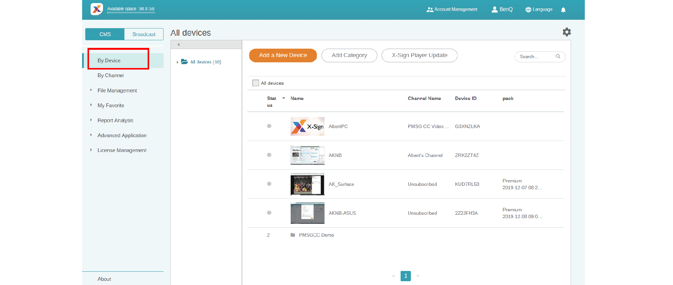Open settings gear icon
Viewport: 673px width, 285px height.
pyautogui.click(x=566, y=32)
